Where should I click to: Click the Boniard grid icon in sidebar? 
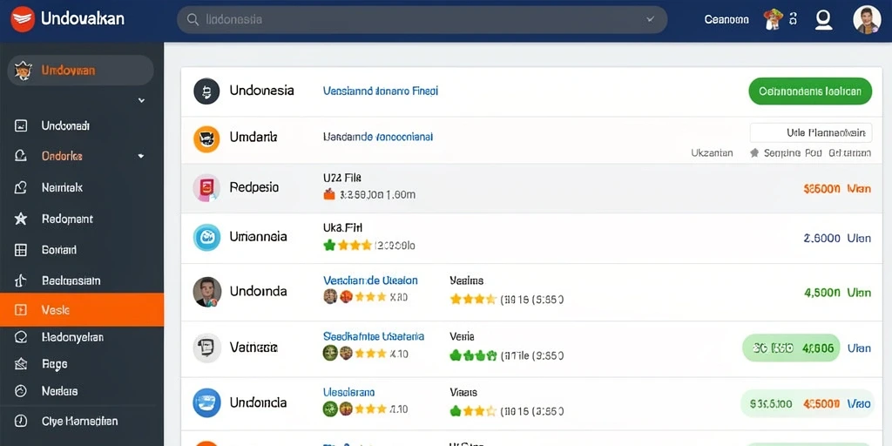tap(21, 250)
